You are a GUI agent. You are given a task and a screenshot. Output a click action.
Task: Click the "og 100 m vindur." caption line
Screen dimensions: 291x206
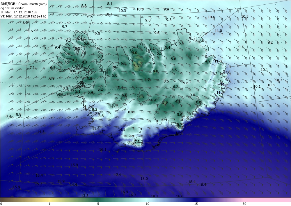[x=13, y=8]
